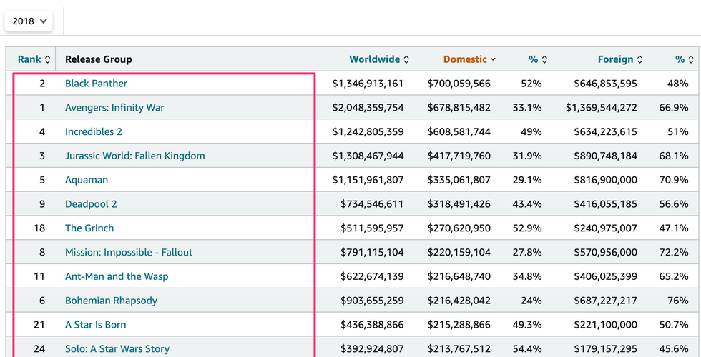Select Ant-Man worldwide value $622,674,139

tap(372, 276)
